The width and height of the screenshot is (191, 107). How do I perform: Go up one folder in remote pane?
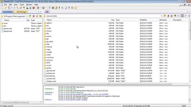165,16
